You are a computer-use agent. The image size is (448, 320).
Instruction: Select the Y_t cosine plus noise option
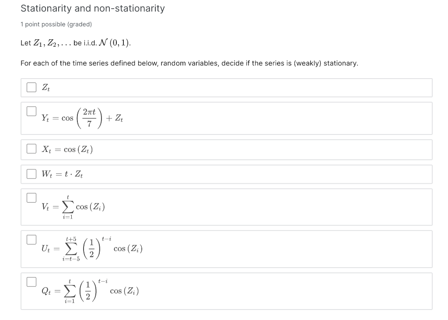point(31,111)
